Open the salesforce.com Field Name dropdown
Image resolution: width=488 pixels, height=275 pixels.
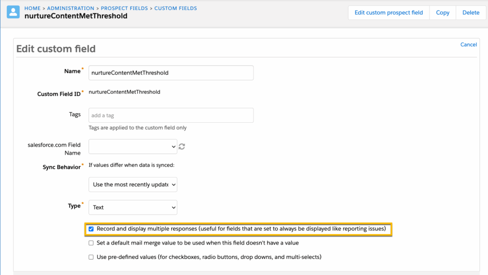(133, 147)
